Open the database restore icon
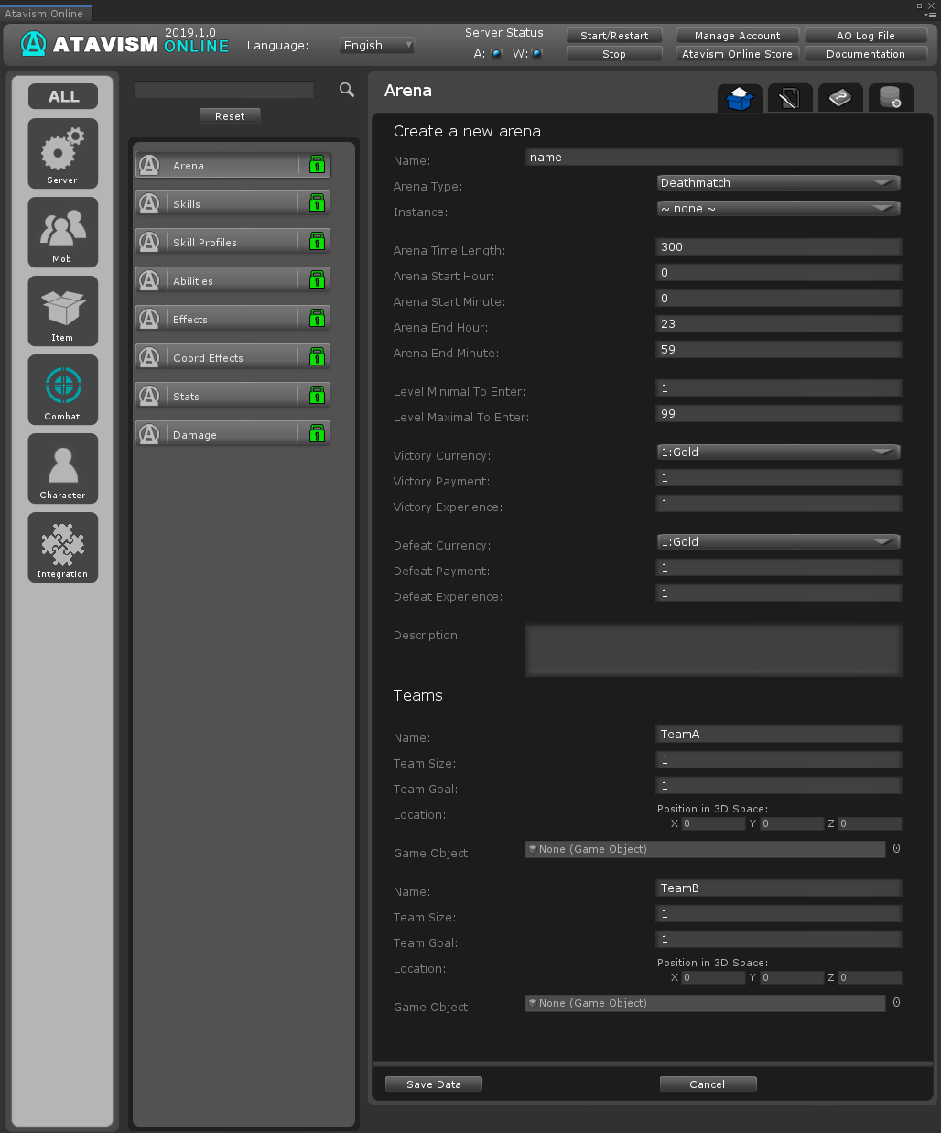The image size is (941, 1133). point(890,98)
